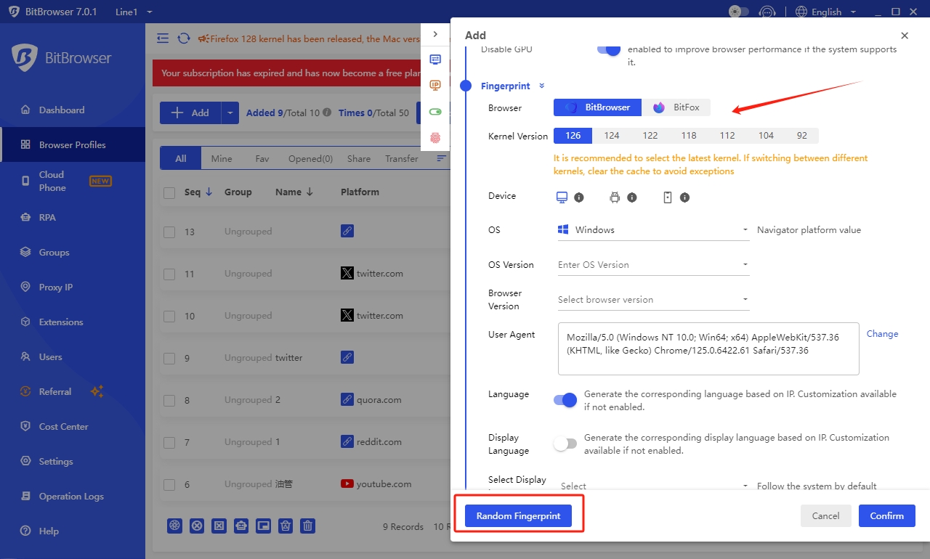This screenshot has height=559, width=930.
Task: Toggle the Disable GPU switch
Action: point(609,49)
